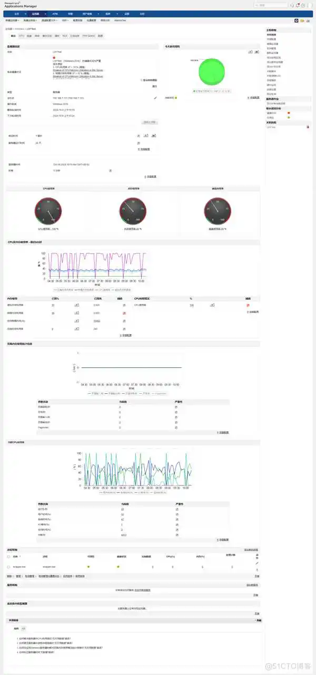Toggle the select-all checkbox in process table header
This screenshot has width=316, height=675.
[x=8, y=556]
